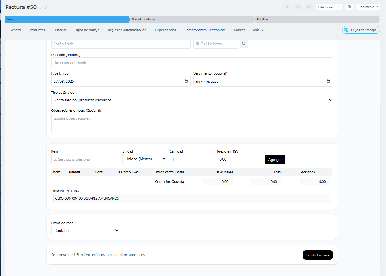Open the Historial tab
Image resolution: width=386 pixels, height=276 pixels.
point(60,30)
